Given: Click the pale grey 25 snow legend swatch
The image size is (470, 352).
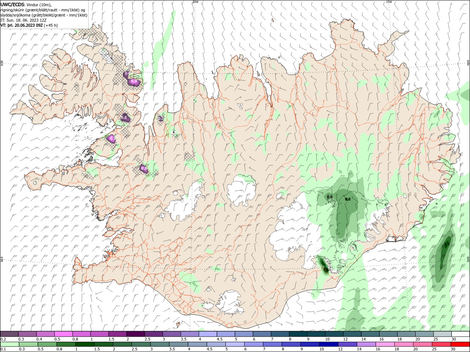Looking at the screenshot, I should [442, 334].
